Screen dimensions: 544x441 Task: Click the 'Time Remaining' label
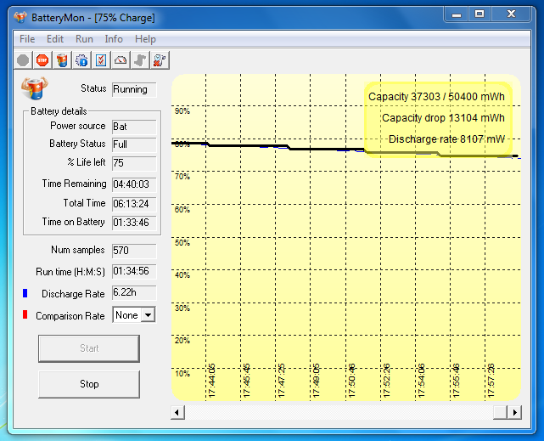click(74, 184)
